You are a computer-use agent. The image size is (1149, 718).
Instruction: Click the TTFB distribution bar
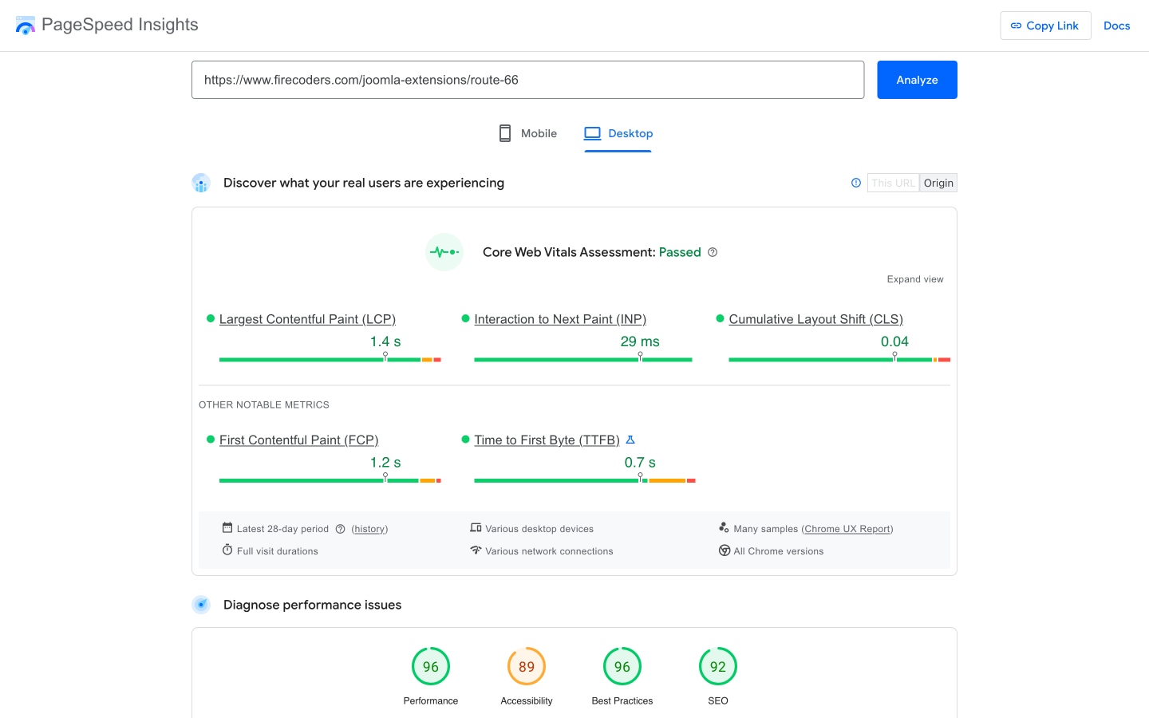[585, 480]
